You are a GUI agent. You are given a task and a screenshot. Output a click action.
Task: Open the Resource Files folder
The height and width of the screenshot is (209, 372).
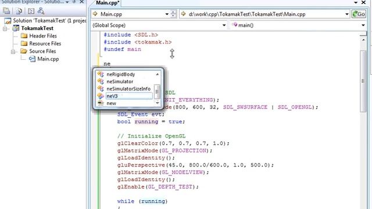[45, 44]
